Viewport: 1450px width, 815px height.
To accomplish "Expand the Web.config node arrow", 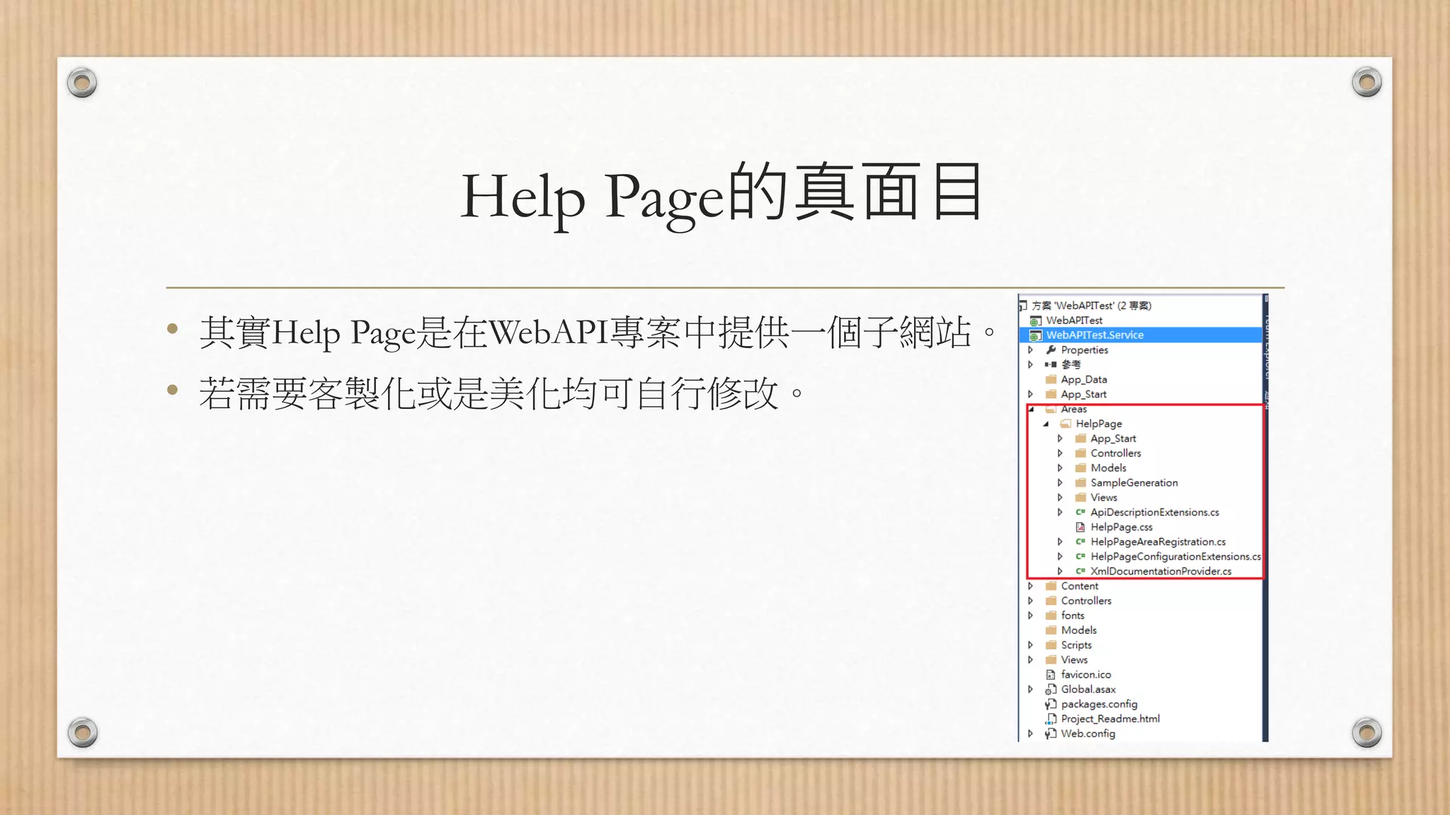I will (x=1031, y=734).
